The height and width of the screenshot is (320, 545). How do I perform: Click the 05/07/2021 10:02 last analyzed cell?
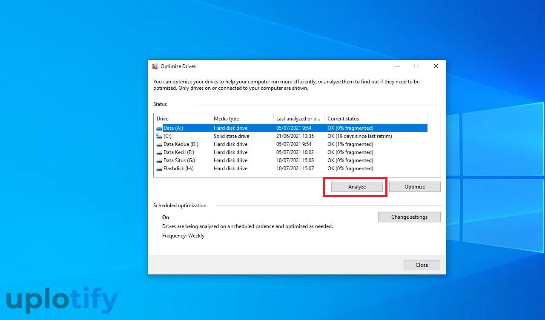(x=295, y=152)
